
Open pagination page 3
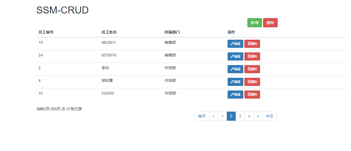coord(240,116)
